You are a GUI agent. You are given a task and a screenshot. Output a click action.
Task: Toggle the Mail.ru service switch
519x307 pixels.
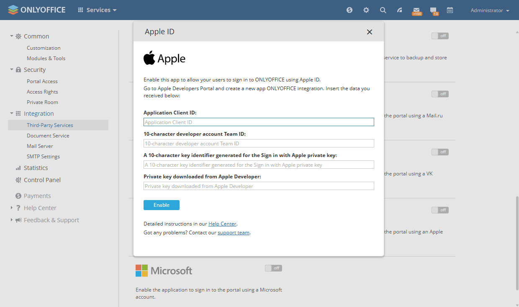(440, 94)
